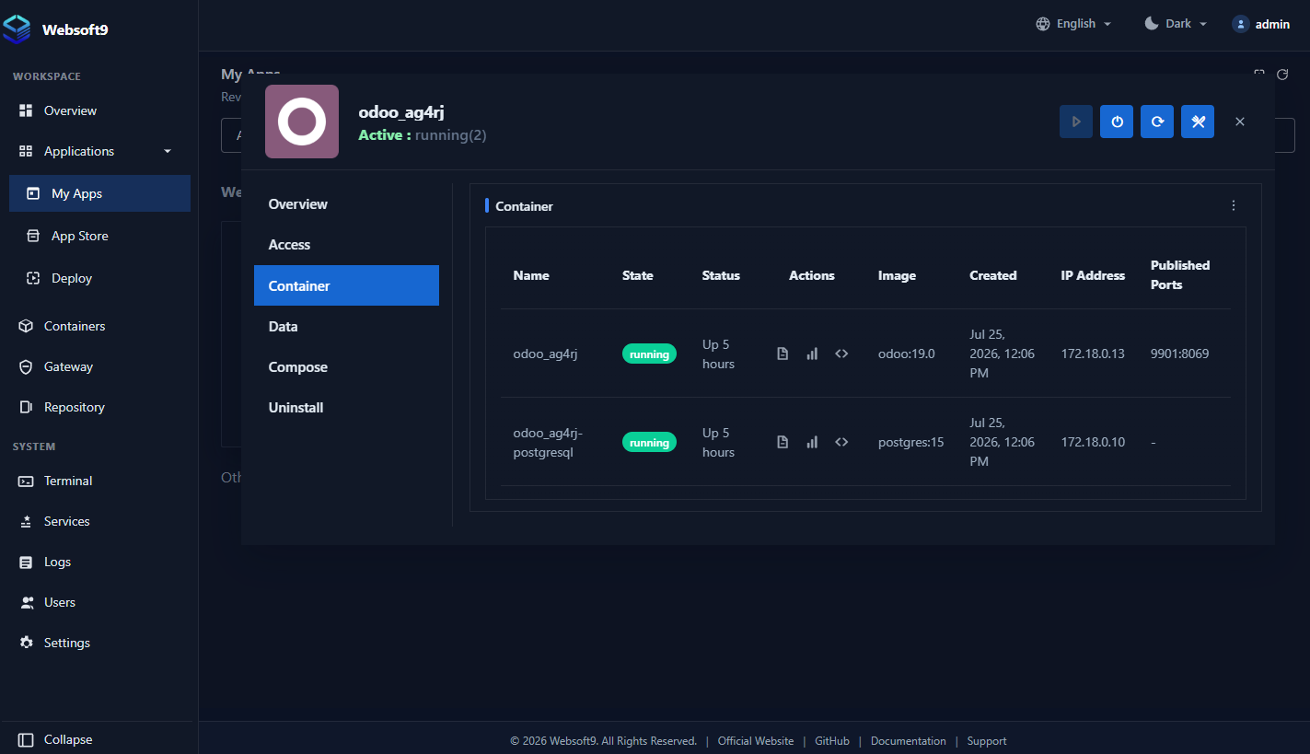Open the admin user menu
Viewport: 1310px width, 754px height.
1261,24
